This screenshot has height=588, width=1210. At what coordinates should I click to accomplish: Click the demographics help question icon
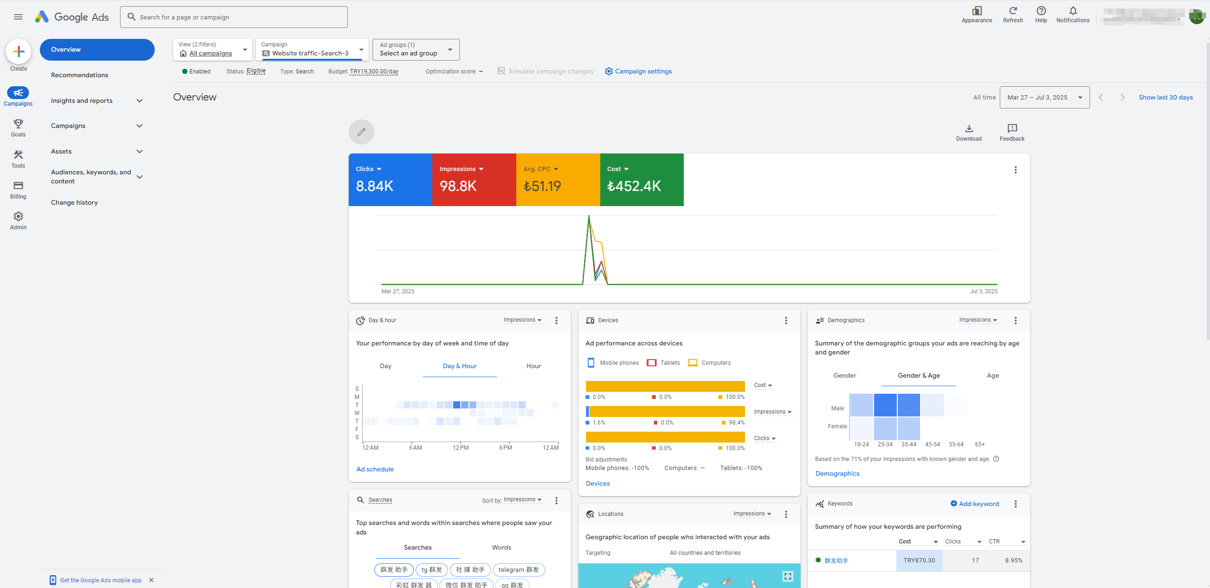tap(996, 459)
